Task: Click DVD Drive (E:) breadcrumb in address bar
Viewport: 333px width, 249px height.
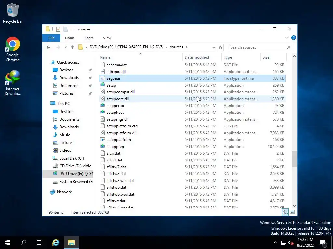Action: (x=126, y=47)
